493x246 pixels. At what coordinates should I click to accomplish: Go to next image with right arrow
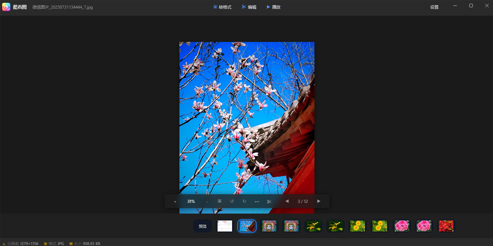click(x=319, y=201)
